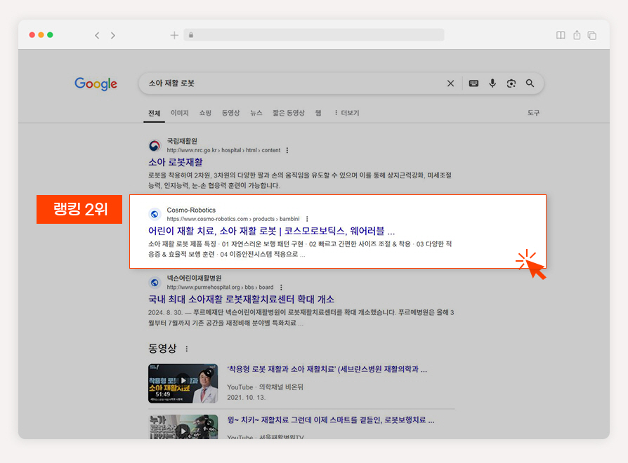Open options menu beside Cosmo-Robotics URL
The image size is (628, 463).
point(307,219)
